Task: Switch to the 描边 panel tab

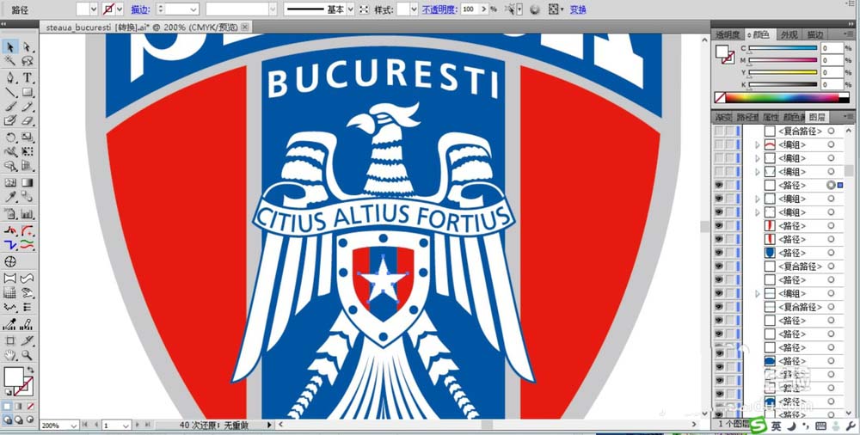Action: pos(815,34)
